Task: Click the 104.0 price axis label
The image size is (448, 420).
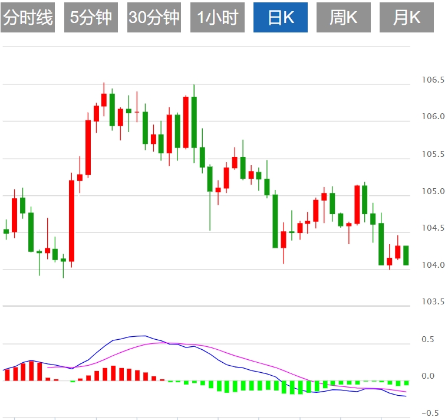Action: pos(433,265)
